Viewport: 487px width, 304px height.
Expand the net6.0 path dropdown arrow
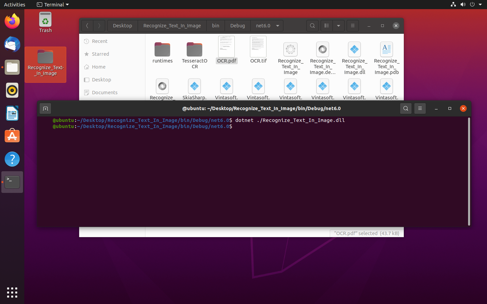tap(278, 26)
